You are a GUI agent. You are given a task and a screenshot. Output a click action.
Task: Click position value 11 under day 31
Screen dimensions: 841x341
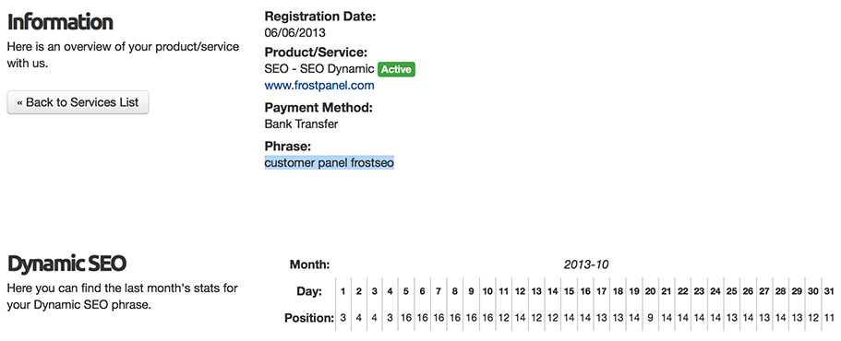[x=829, y=317]
